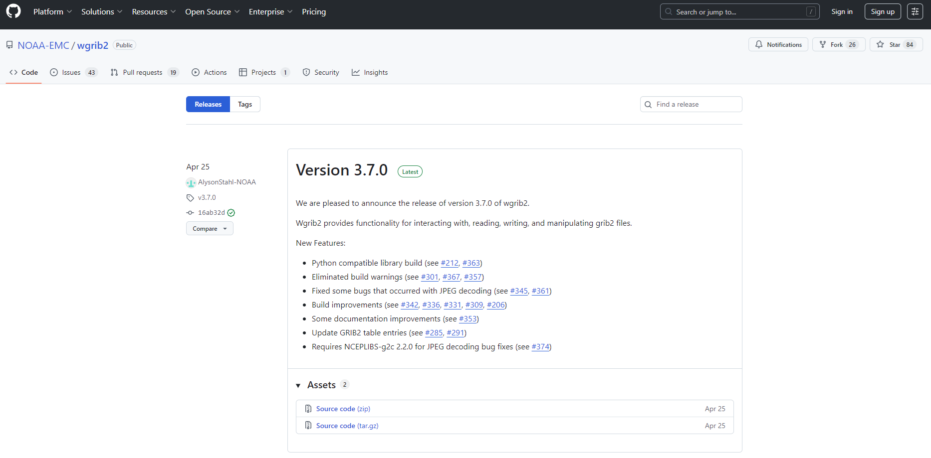931x458 pixels.
Task: Click the commit icon next to 16ab32d
Action: pos(190,213)
